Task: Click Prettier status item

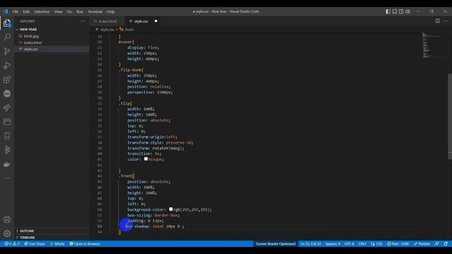Action: (x=422, y=243)
